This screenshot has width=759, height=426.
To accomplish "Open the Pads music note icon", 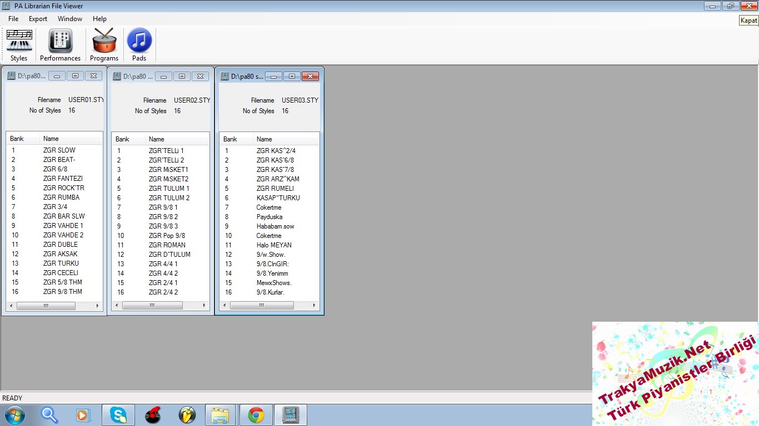I will tap(139, 41).
